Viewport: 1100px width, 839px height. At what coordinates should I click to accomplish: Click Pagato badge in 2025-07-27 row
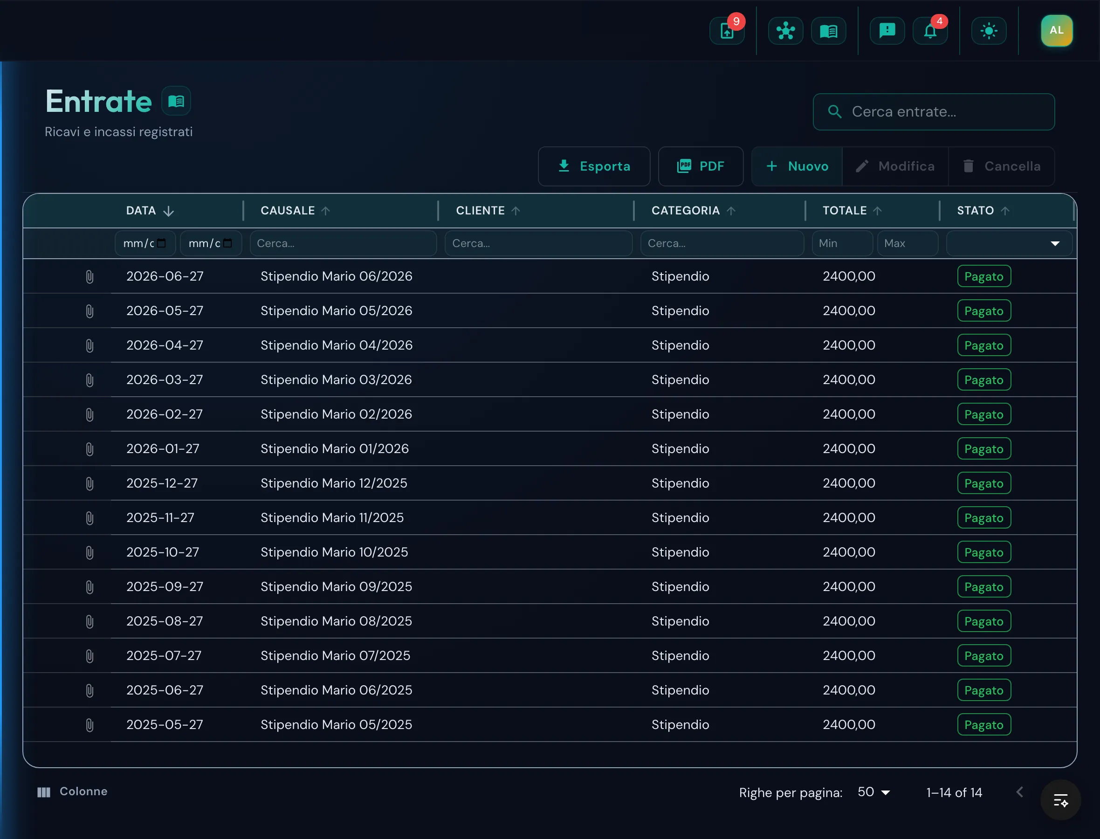[x=983, y=656]
